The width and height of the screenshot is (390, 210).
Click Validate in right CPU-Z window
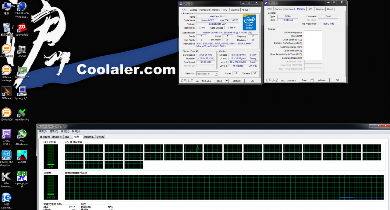point(322,80)
